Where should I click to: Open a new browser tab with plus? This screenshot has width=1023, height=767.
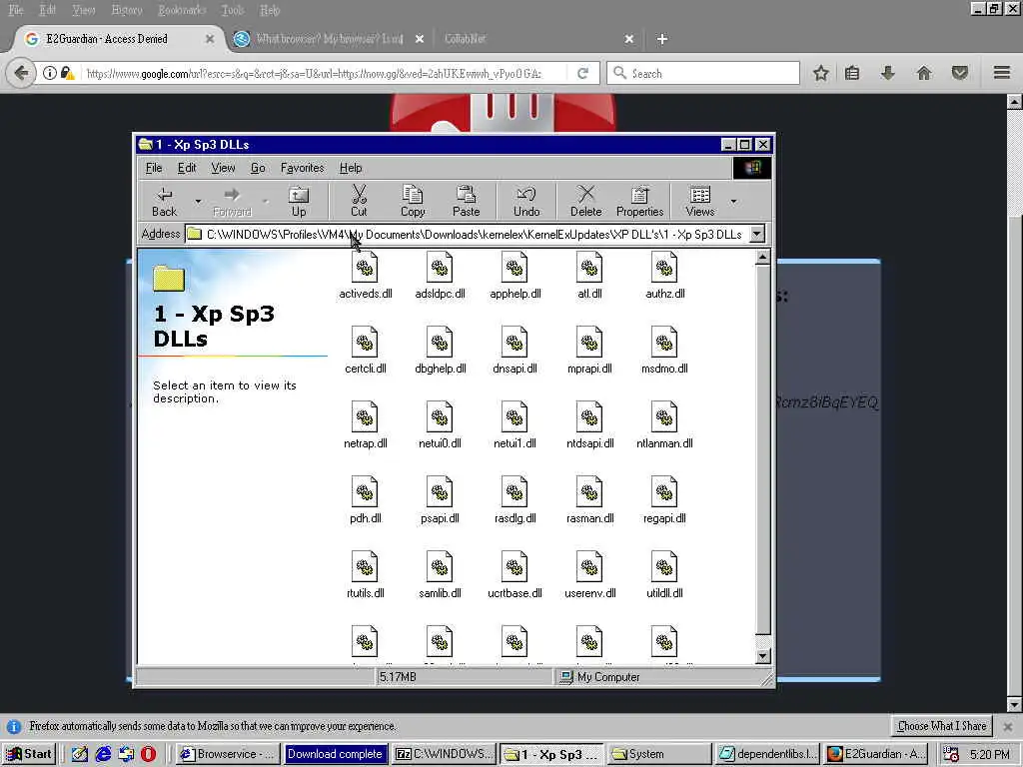[661, 39]
